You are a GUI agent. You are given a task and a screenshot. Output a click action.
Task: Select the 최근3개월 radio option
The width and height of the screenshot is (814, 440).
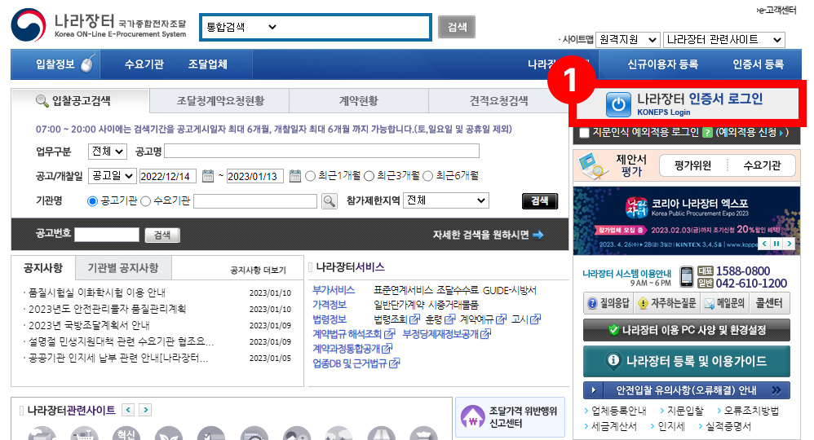tap(369, 175)
